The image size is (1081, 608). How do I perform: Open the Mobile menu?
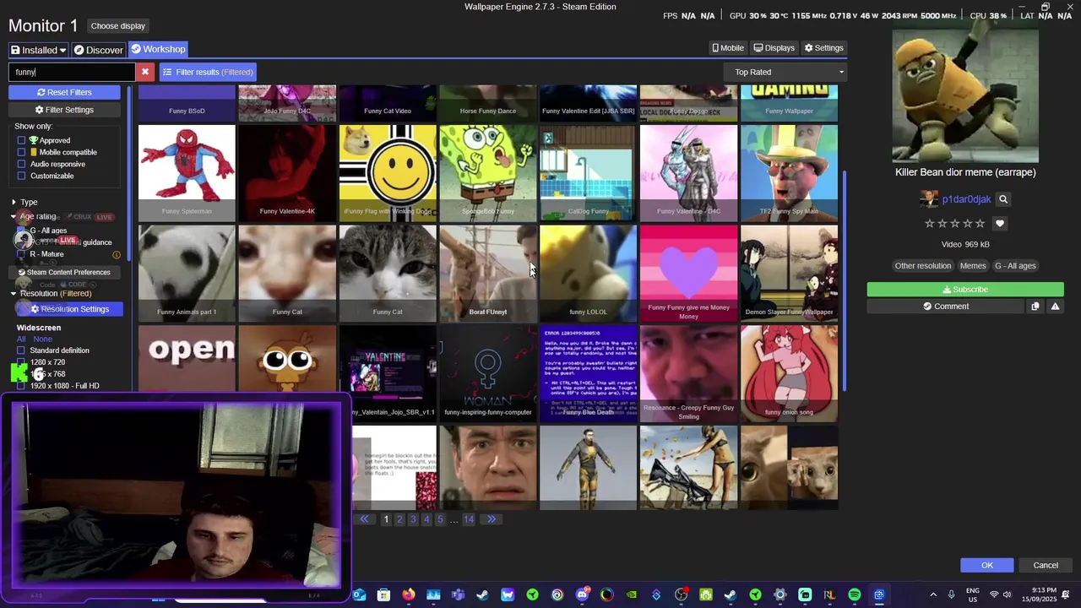[x=728, y=48]
